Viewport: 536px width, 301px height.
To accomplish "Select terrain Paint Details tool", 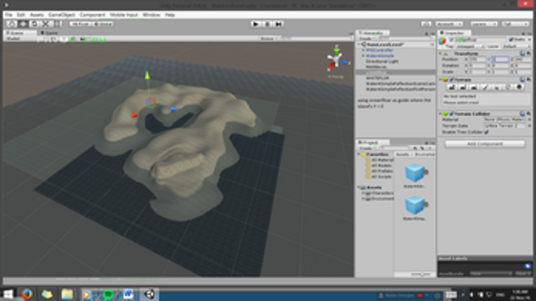I will point(508,87).
